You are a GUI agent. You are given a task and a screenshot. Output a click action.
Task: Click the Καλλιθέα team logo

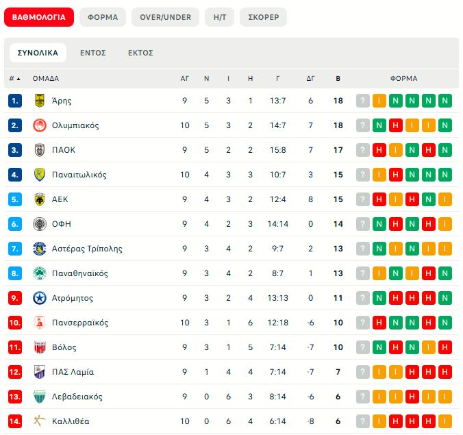(39, 421)
